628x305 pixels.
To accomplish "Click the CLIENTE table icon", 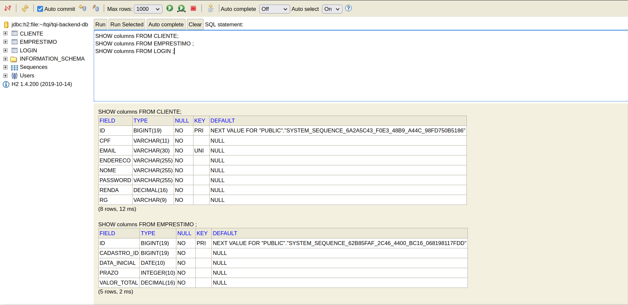I will click(14, 33).
